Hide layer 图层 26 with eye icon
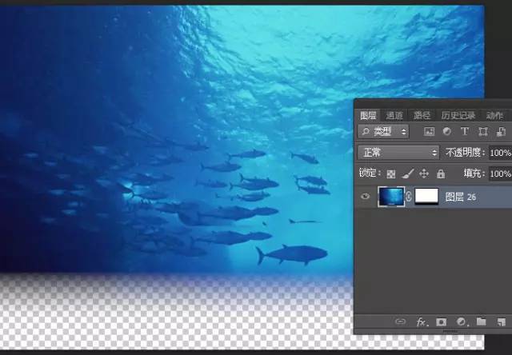Image resolution: width=512 pixels, height=355 pixels. (x=366, y=197)
